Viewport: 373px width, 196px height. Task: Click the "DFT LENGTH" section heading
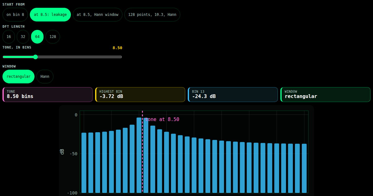14,26
